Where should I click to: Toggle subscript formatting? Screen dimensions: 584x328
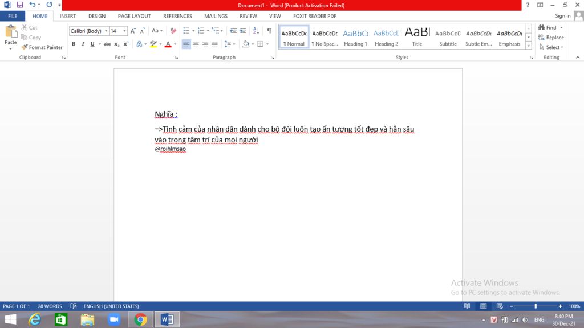click(116, 44)
